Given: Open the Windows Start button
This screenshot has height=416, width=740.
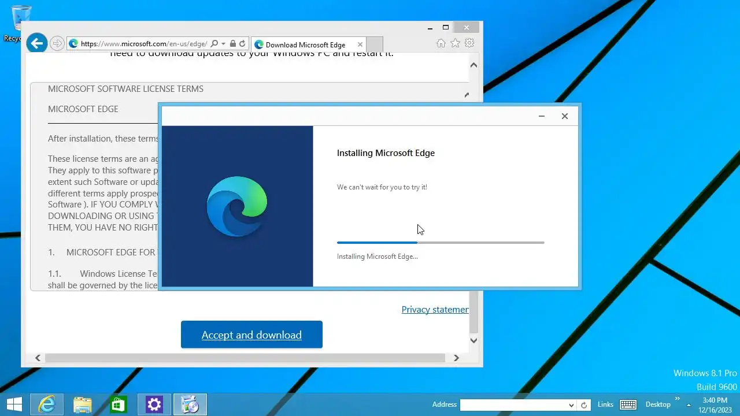Looking at the screenshot, I should [14, 404].
